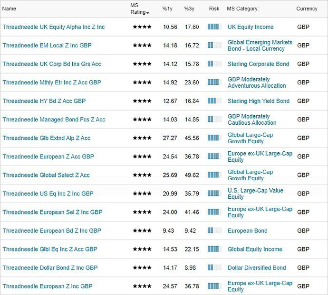Viewport: 328px width, 295px height.
Task: Open European Bond category
Action: coord(248,230)
